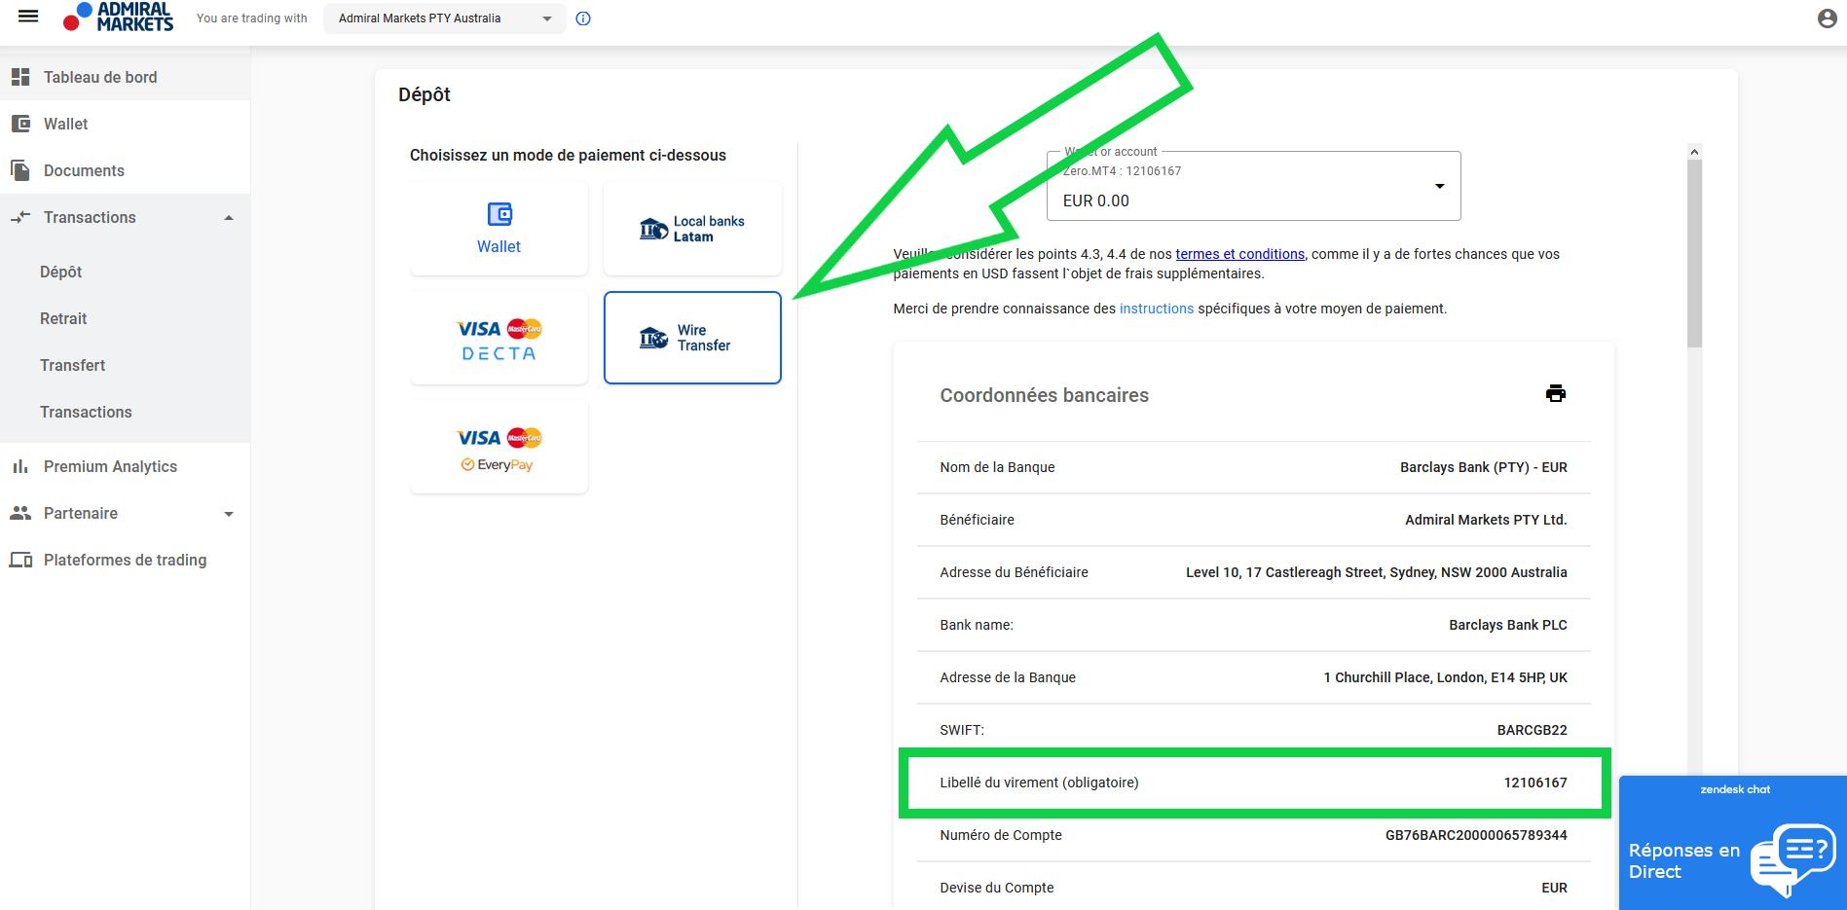Click the transfer reference 12106167

click(1535, 783)
